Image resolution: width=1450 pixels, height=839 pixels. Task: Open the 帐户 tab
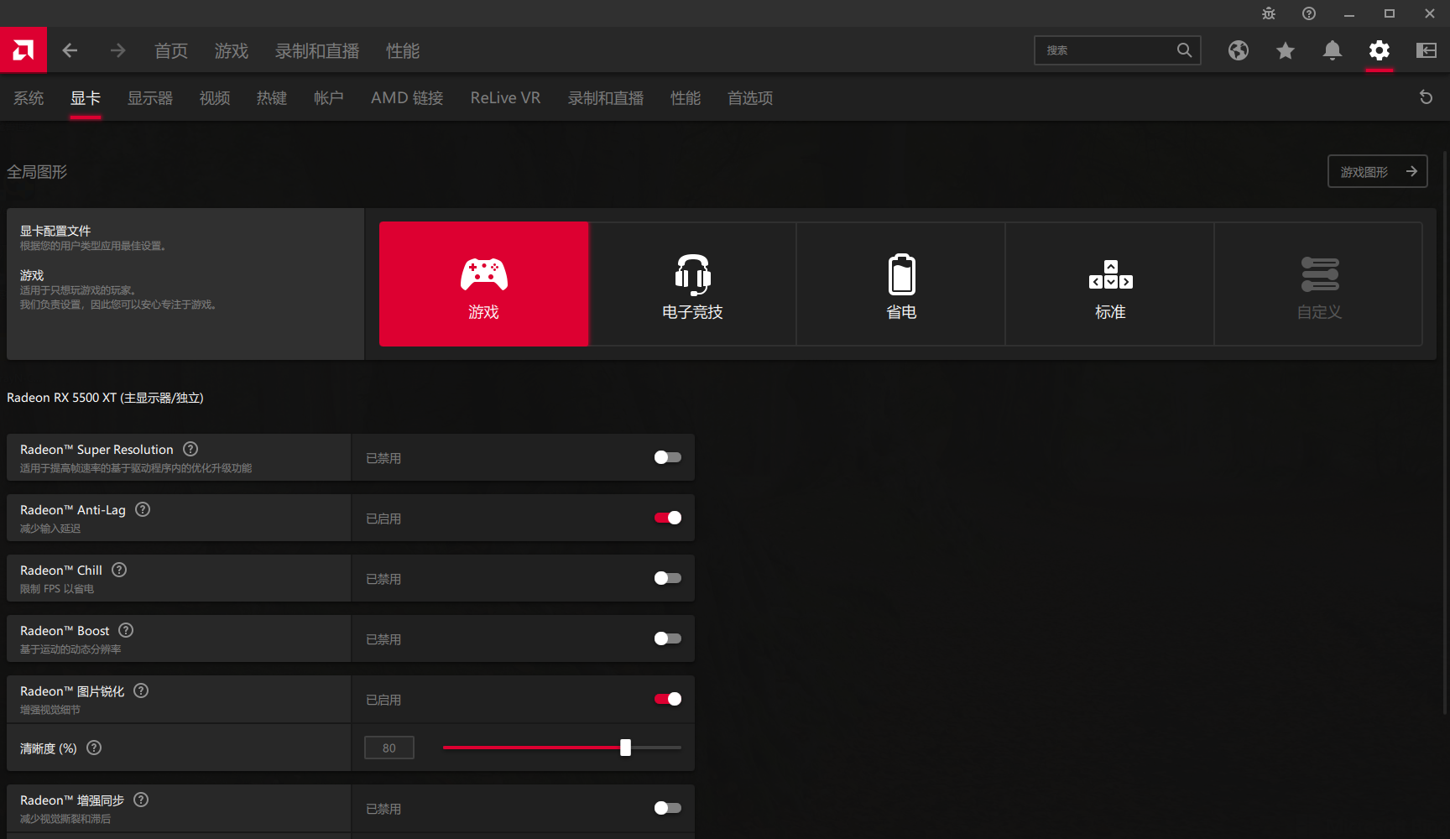[x=329, y=98]
